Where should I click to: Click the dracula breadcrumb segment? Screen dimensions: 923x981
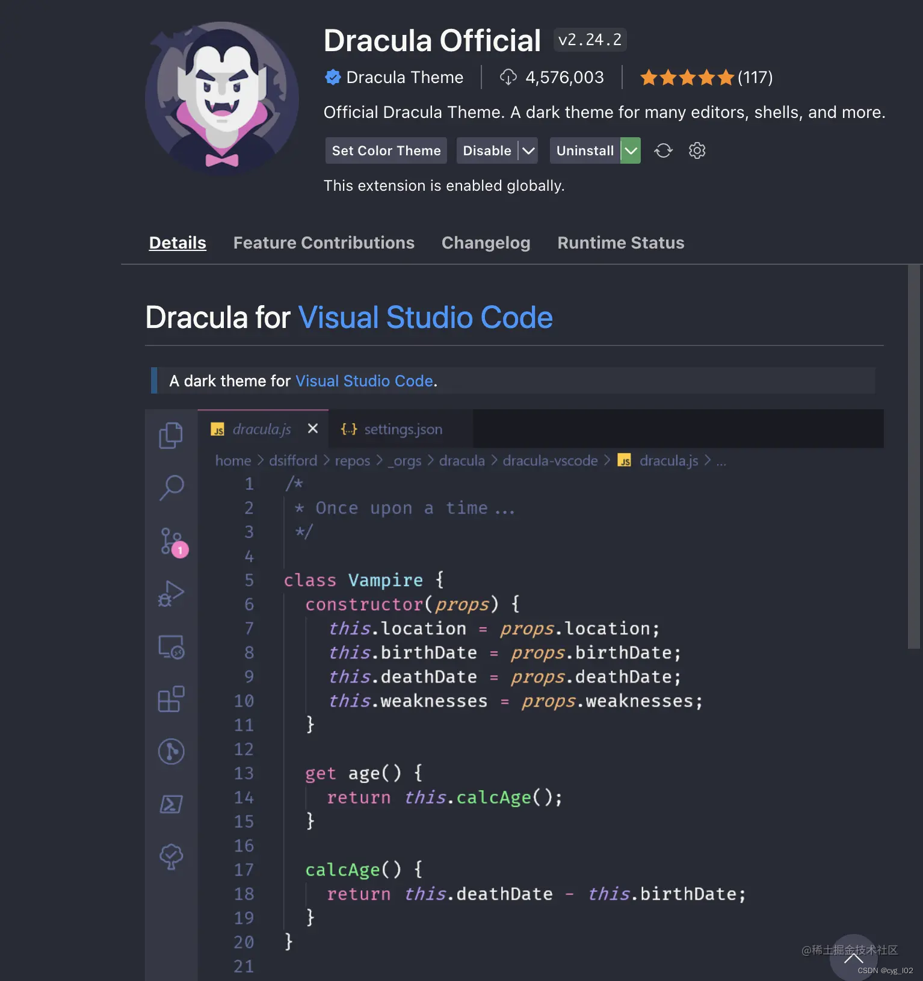point(462,460)
